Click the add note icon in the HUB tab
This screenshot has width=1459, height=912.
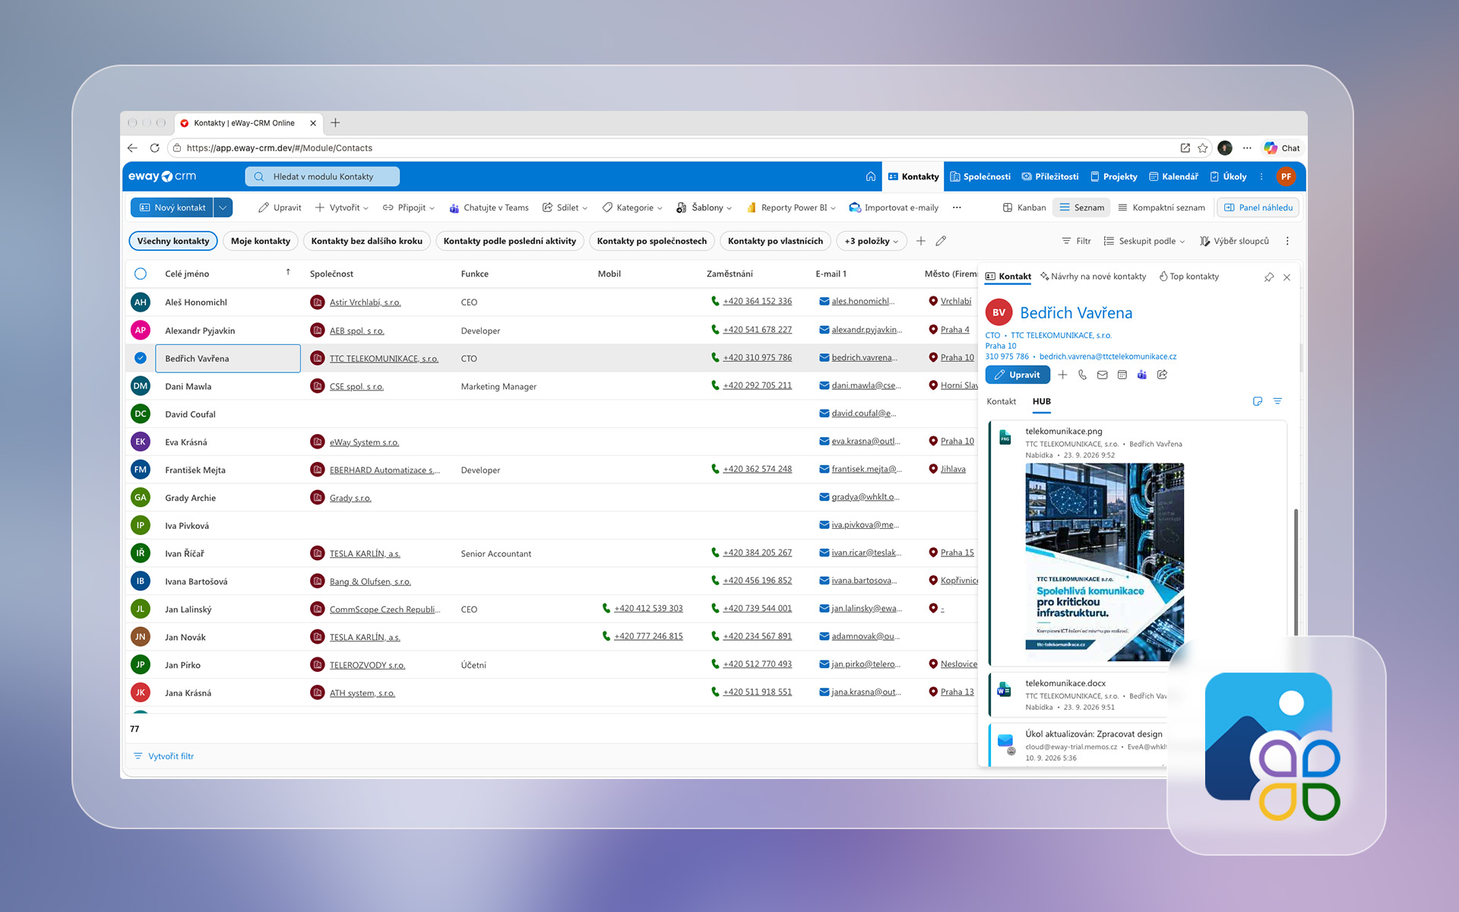[1258, 401]
